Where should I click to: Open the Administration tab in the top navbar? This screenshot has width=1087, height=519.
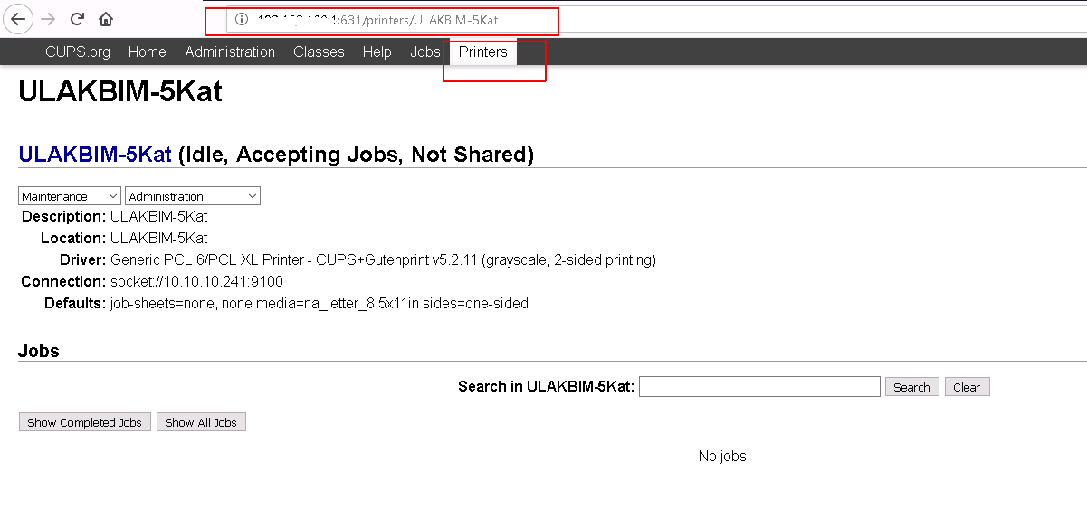[x=230, y=52]
